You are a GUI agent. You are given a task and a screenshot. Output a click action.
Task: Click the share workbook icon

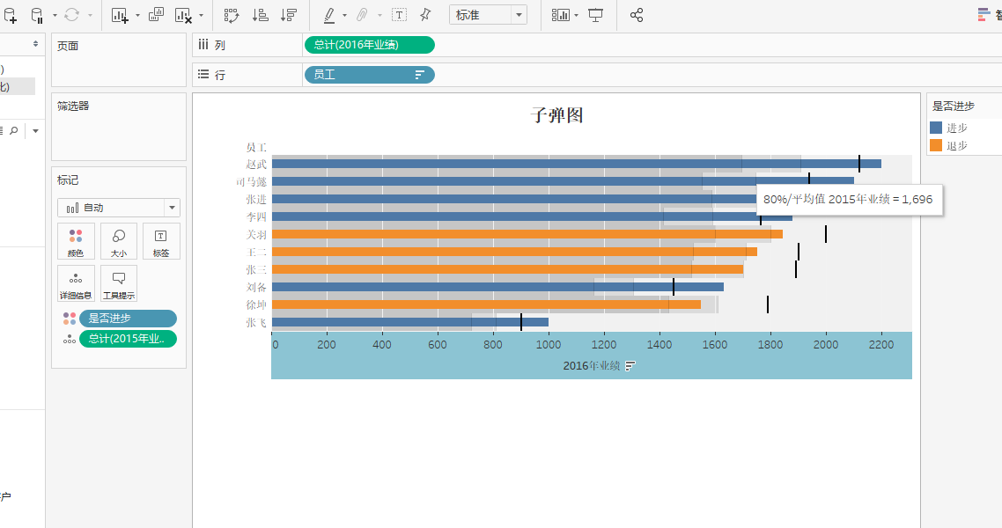click(x=637, y=15)
